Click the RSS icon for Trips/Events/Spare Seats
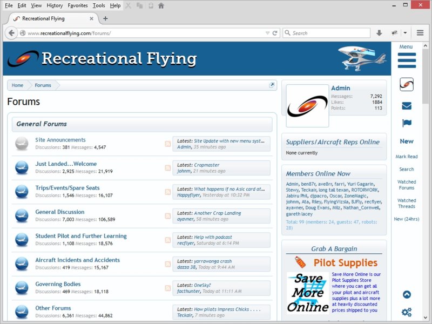Screen dimensions: 432x324 [x=168, y=192]
